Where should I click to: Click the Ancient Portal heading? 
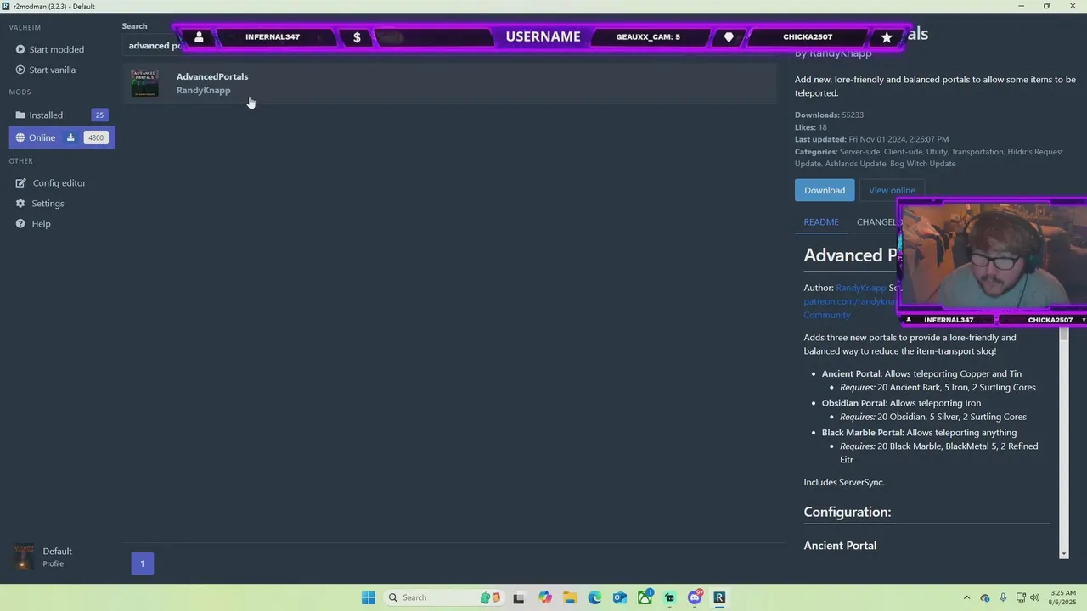pyautogui.click(x=840, y=546)
